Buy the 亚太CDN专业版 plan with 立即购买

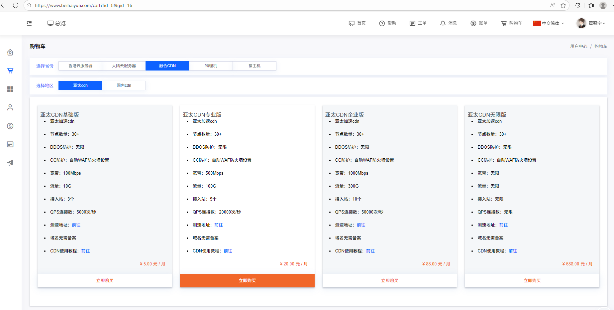(x=247, y=281)
